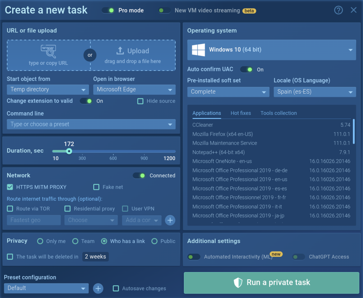Open the Pre-installed soft set dropdown
The width and height of the screenshot is (363, 298).
tap(228, 92)
